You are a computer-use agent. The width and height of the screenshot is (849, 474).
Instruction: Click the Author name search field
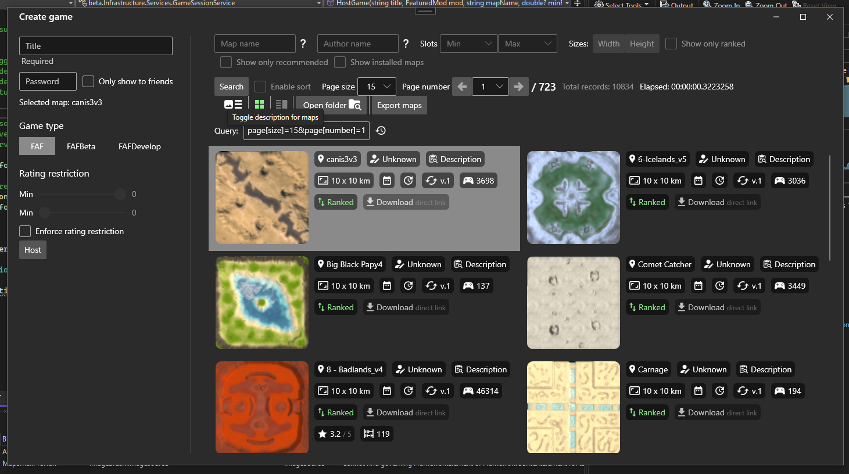358,44
